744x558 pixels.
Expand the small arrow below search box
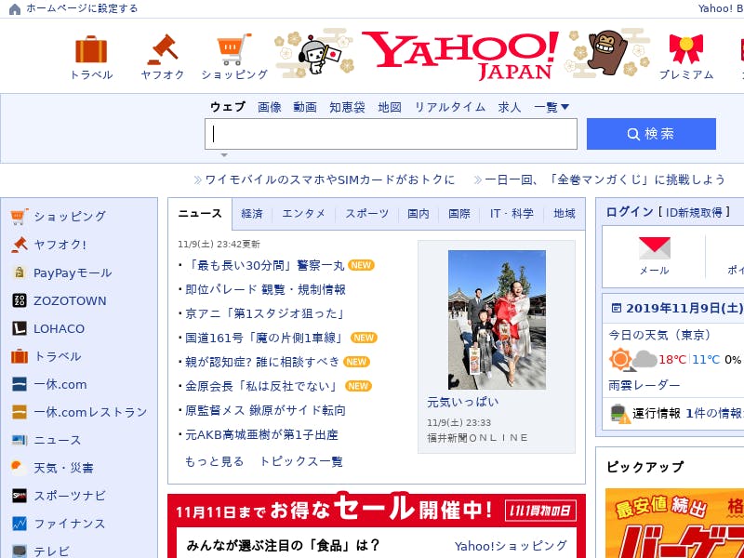224,155
